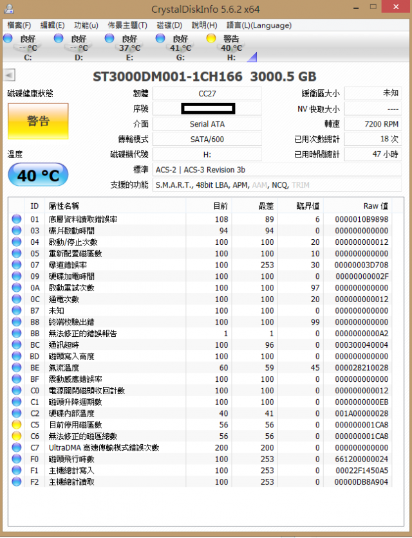
Task: Click the Raw 值 column header
Action: (358, 206)
